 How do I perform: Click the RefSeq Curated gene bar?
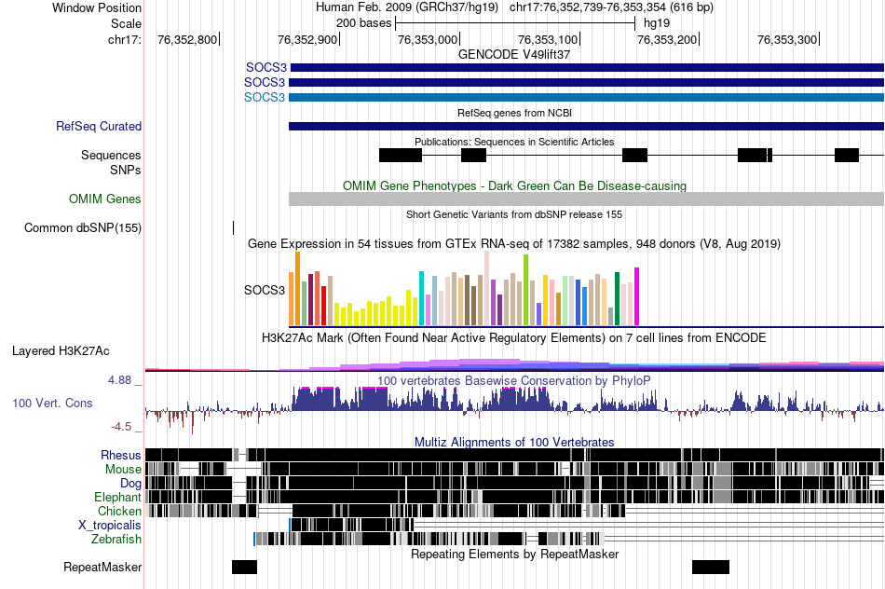(x=586, y=126)
